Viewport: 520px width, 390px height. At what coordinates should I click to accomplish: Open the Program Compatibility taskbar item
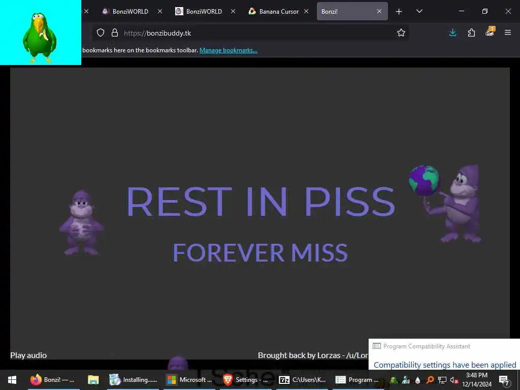pos(357,380)
